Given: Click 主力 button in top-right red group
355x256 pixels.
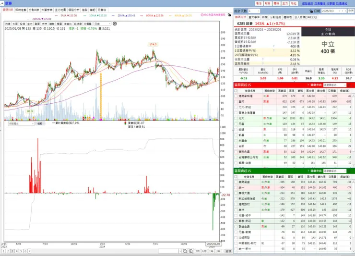Looking at the screenshot, I should [x=285, y=3].
